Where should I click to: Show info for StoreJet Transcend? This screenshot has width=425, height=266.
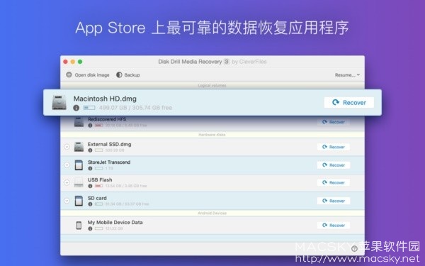point(90,168)
